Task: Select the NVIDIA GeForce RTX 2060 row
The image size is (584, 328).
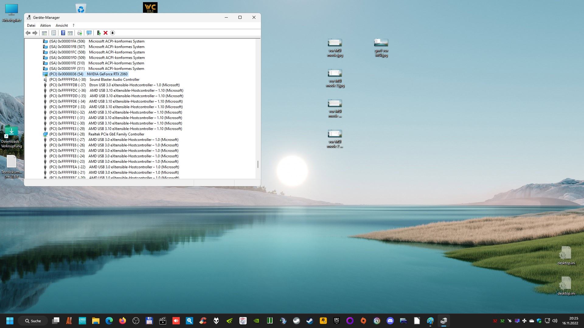Action: coord(85,74)
